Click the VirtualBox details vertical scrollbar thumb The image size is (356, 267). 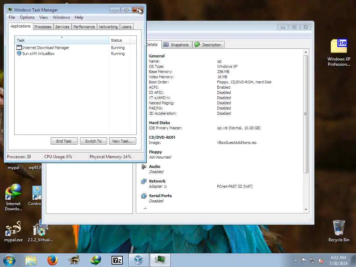306,114
